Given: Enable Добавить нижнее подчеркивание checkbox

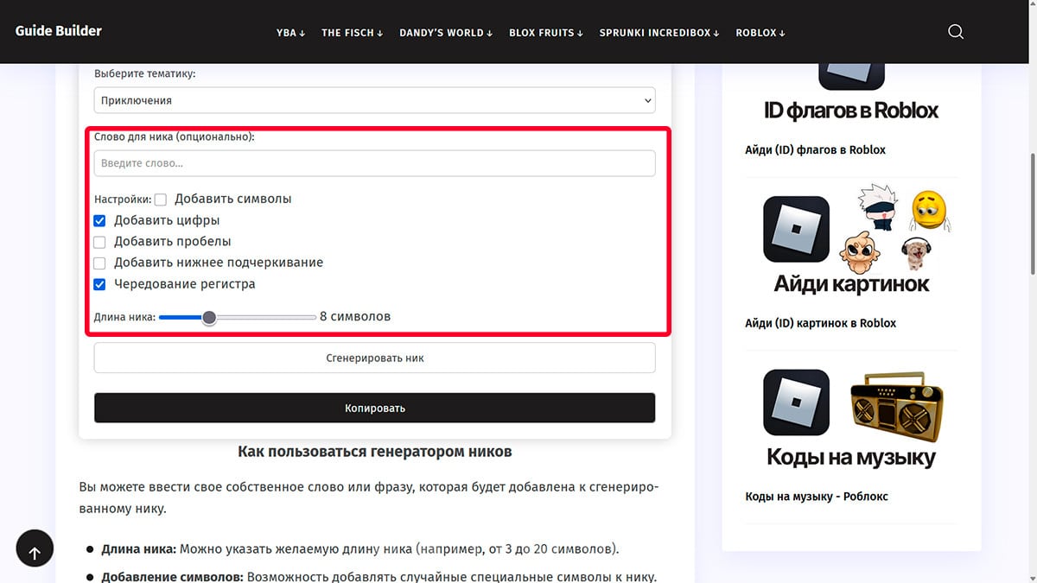Looking at the screenshot, I should coord(99,263).
